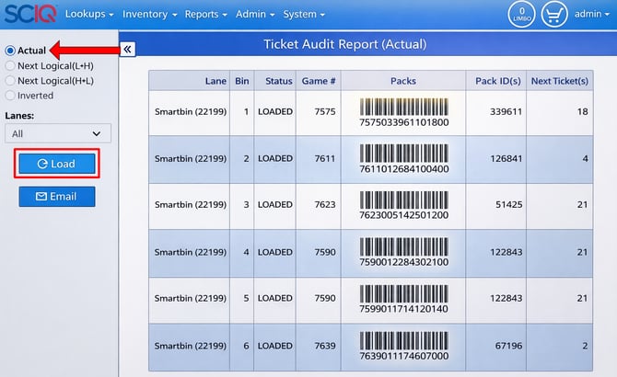Open the Admin menu
The height and width of the screenshot is (377, 617).
coord(255,14)
